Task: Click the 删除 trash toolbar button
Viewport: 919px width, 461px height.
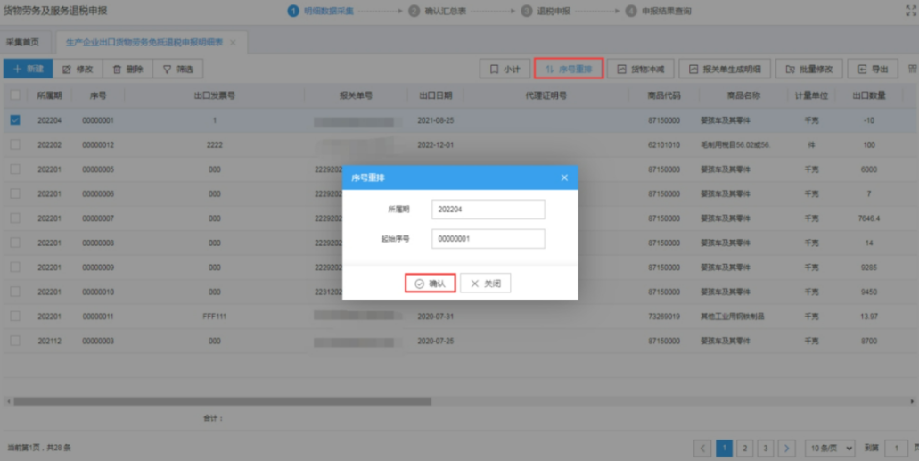Action: 127,69
